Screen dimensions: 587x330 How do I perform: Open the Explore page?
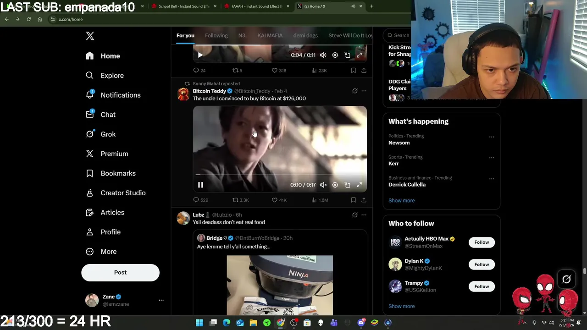point(105,76)
